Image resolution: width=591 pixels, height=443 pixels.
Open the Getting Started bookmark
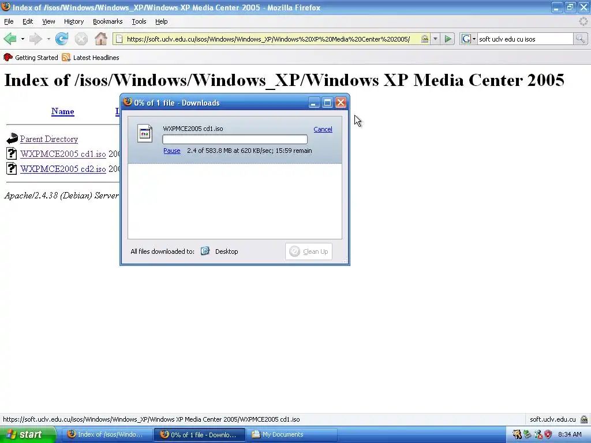click(36, 58)
